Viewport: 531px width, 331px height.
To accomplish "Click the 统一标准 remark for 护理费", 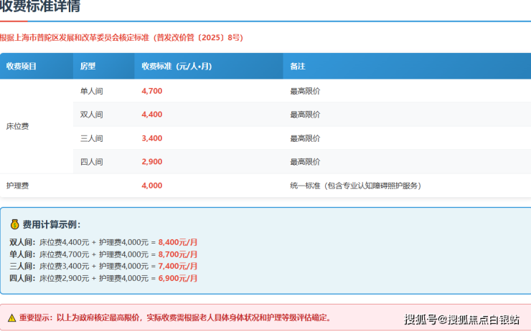I will (354, 186).
